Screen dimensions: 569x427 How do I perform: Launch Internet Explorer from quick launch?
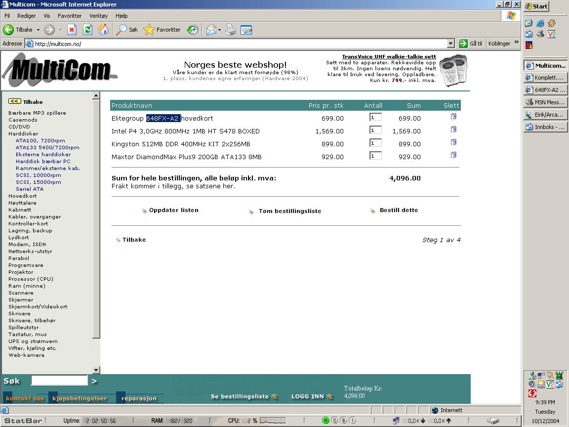[540, 23]
